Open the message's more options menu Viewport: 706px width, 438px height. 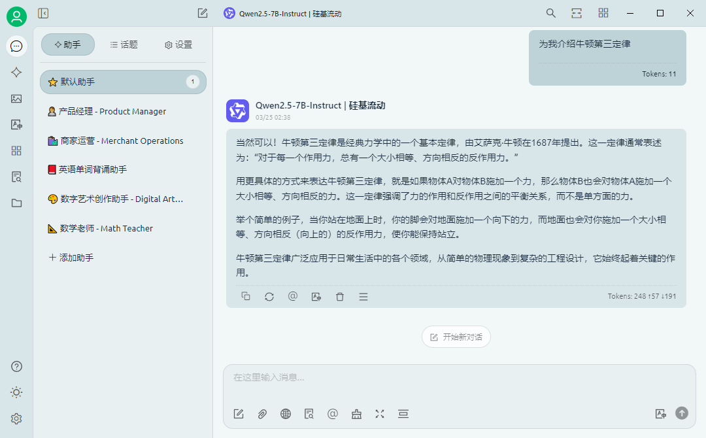point(363,296)
